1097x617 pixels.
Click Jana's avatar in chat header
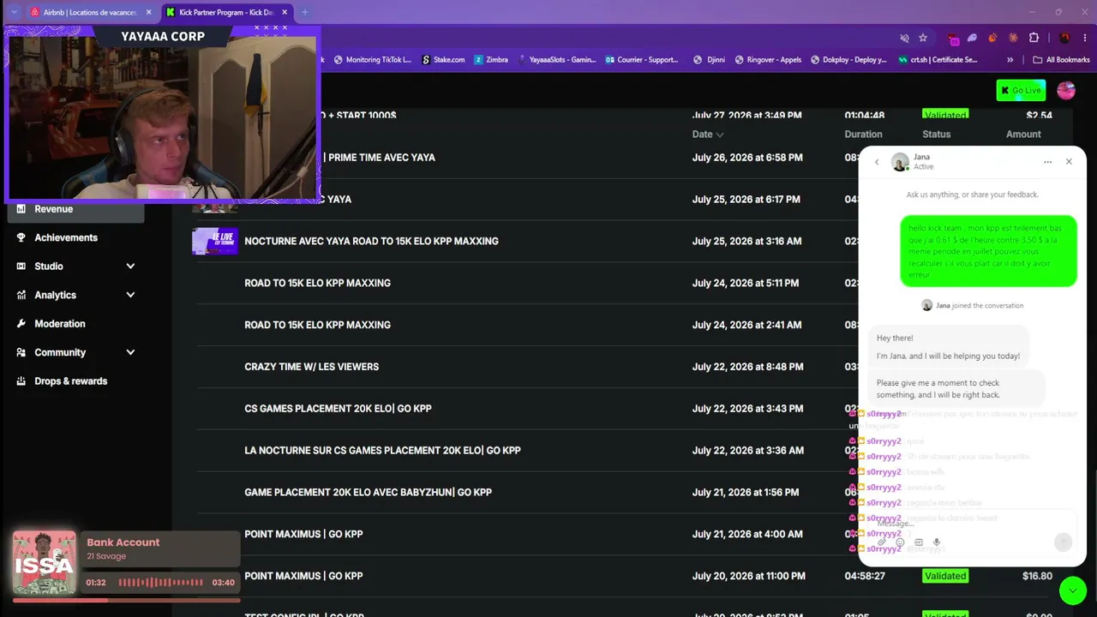tap(900, 162)
